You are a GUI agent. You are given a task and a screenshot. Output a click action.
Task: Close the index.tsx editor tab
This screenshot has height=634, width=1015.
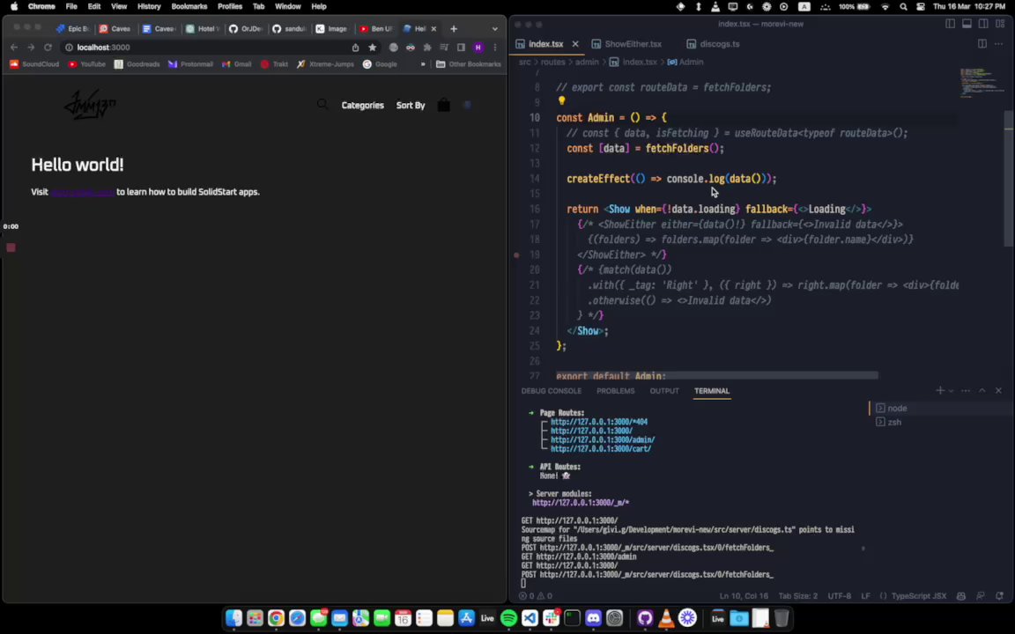[x=575, y=44]
